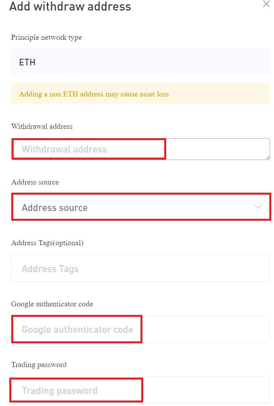
Task: Select the Add withdraw address title text
Action: 70,7
